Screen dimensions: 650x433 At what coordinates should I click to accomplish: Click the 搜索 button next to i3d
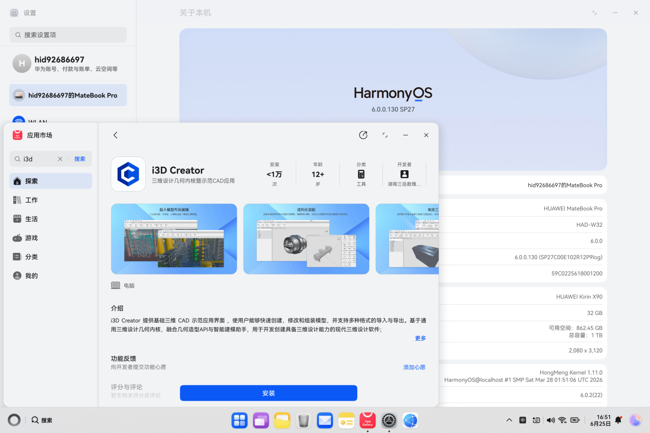[80, 159]
